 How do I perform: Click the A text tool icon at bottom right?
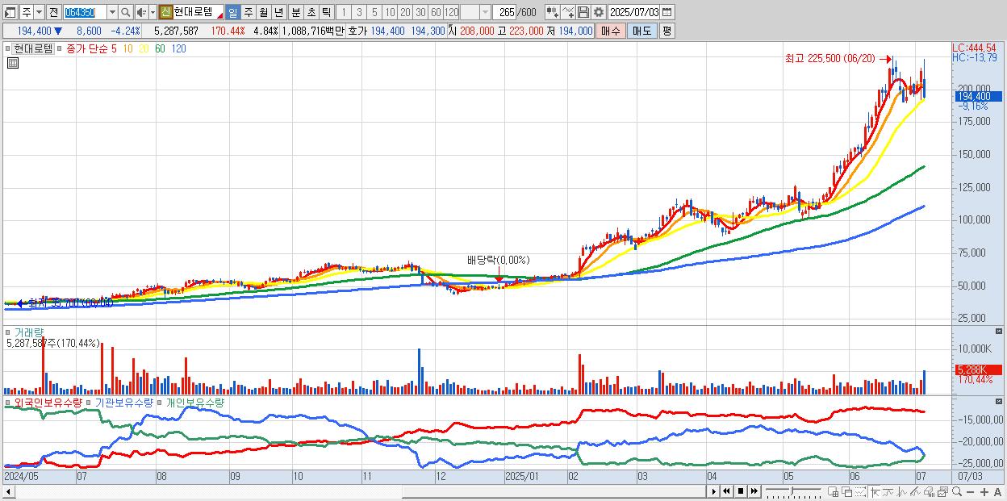(x=997, y=492)
